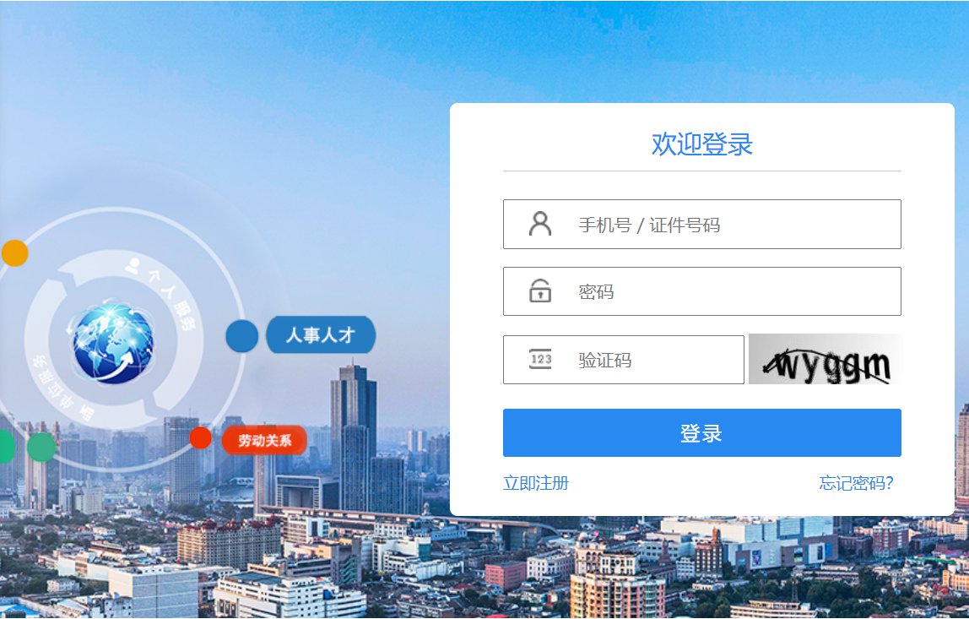Click the 欢迎登录 heading text

[x=702, y=144]
